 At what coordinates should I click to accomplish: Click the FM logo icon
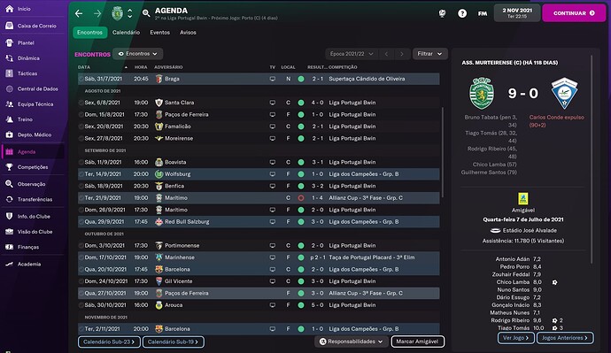click(483, 13)
